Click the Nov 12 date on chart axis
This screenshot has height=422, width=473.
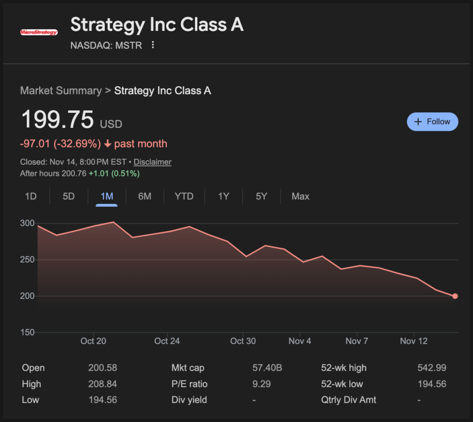[414, 341]
